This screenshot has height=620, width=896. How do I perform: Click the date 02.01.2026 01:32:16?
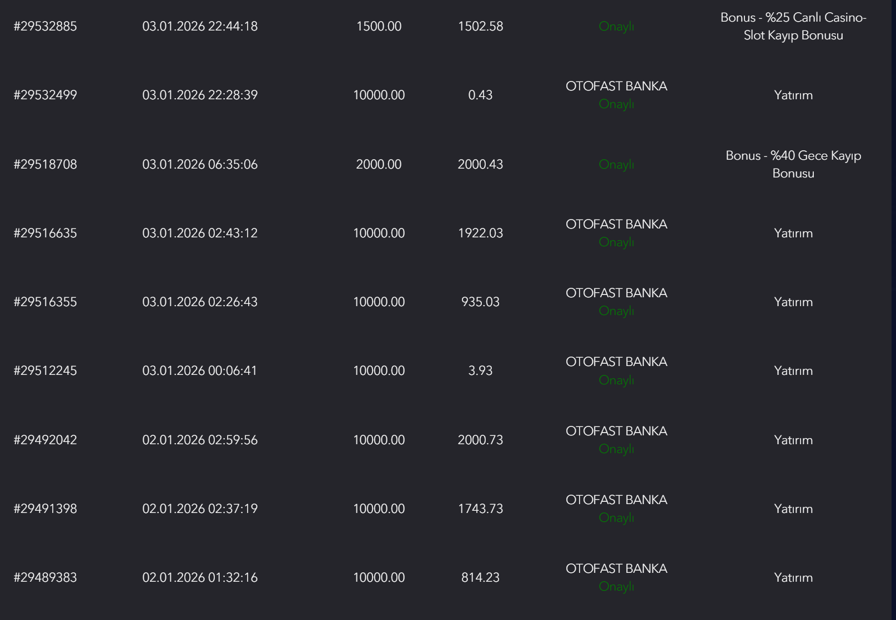tap(200, 577)
